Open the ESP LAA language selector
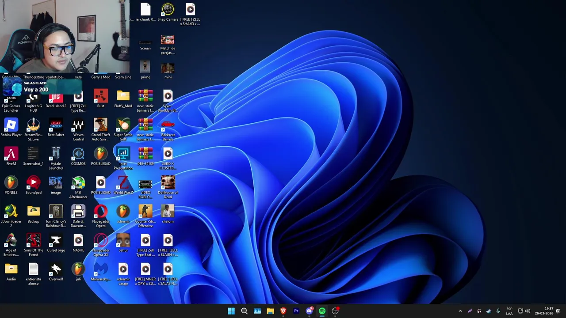This screenshot has height=318, width=566. coord(509,311)
